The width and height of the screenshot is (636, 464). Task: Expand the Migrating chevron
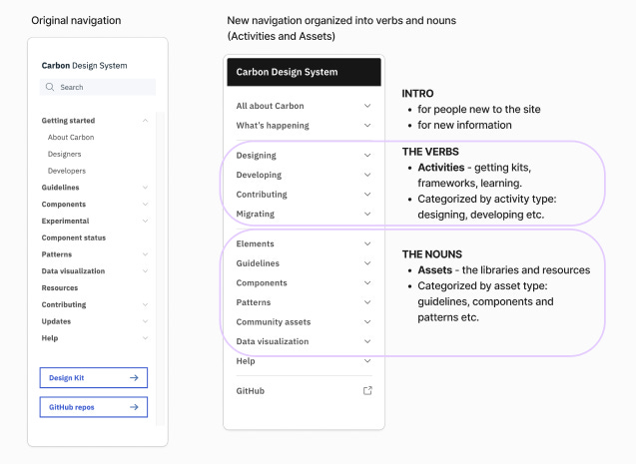tap(367, 214)
